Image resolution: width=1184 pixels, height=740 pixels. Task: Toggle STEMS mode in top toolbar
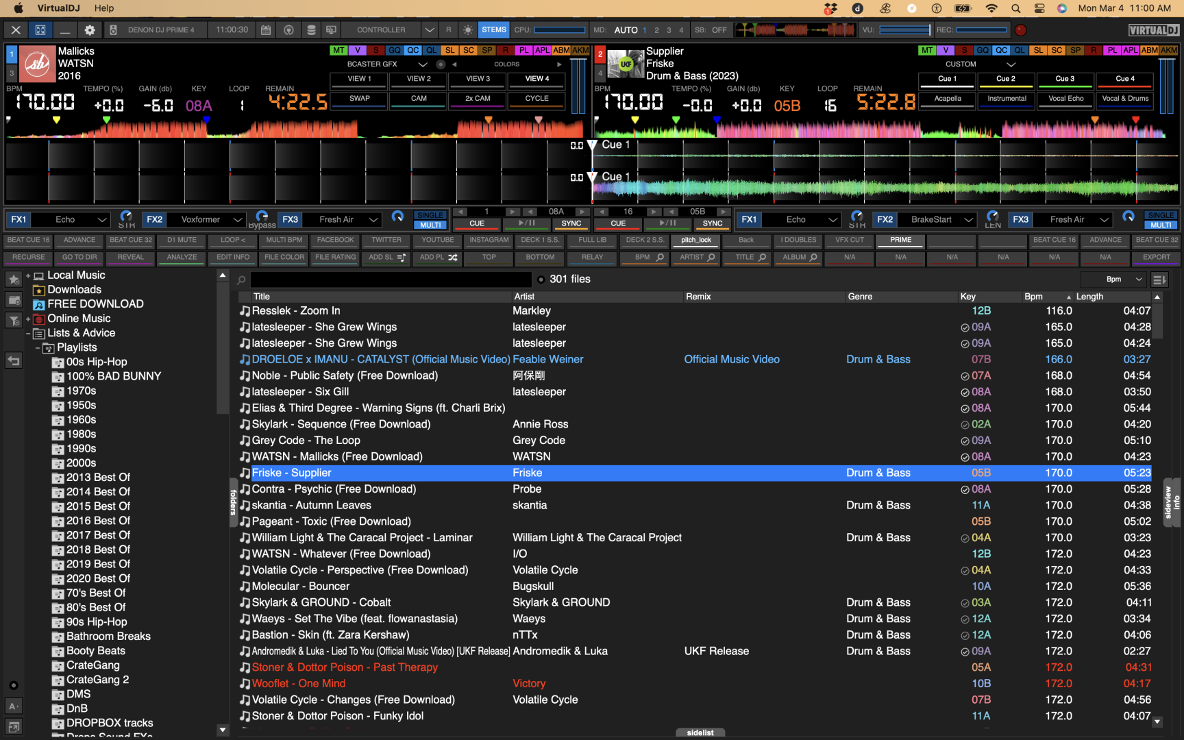(493, 30)
